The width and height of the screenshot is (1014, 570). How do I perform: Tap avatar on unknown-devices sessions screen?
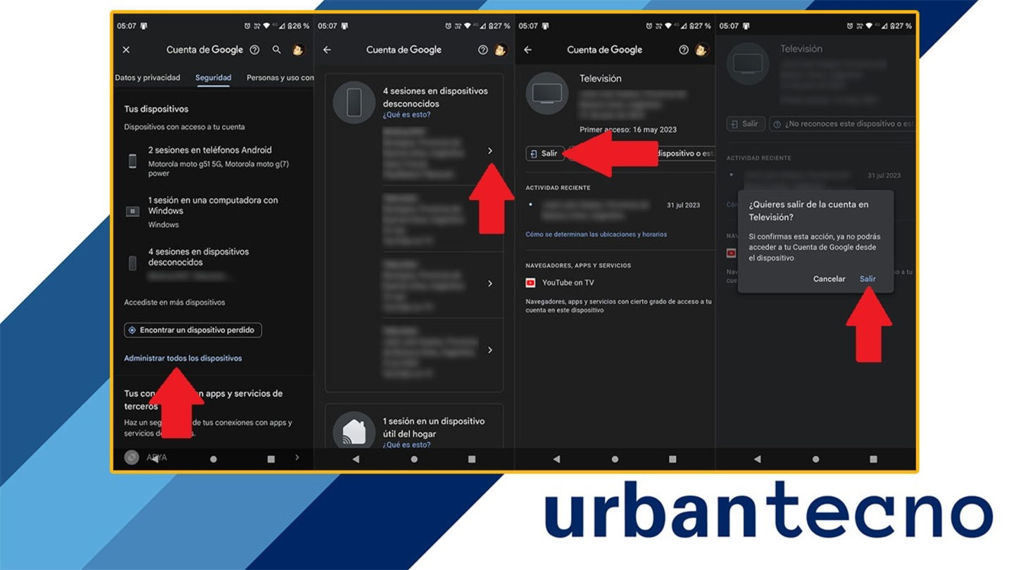[x=500, y=50]
